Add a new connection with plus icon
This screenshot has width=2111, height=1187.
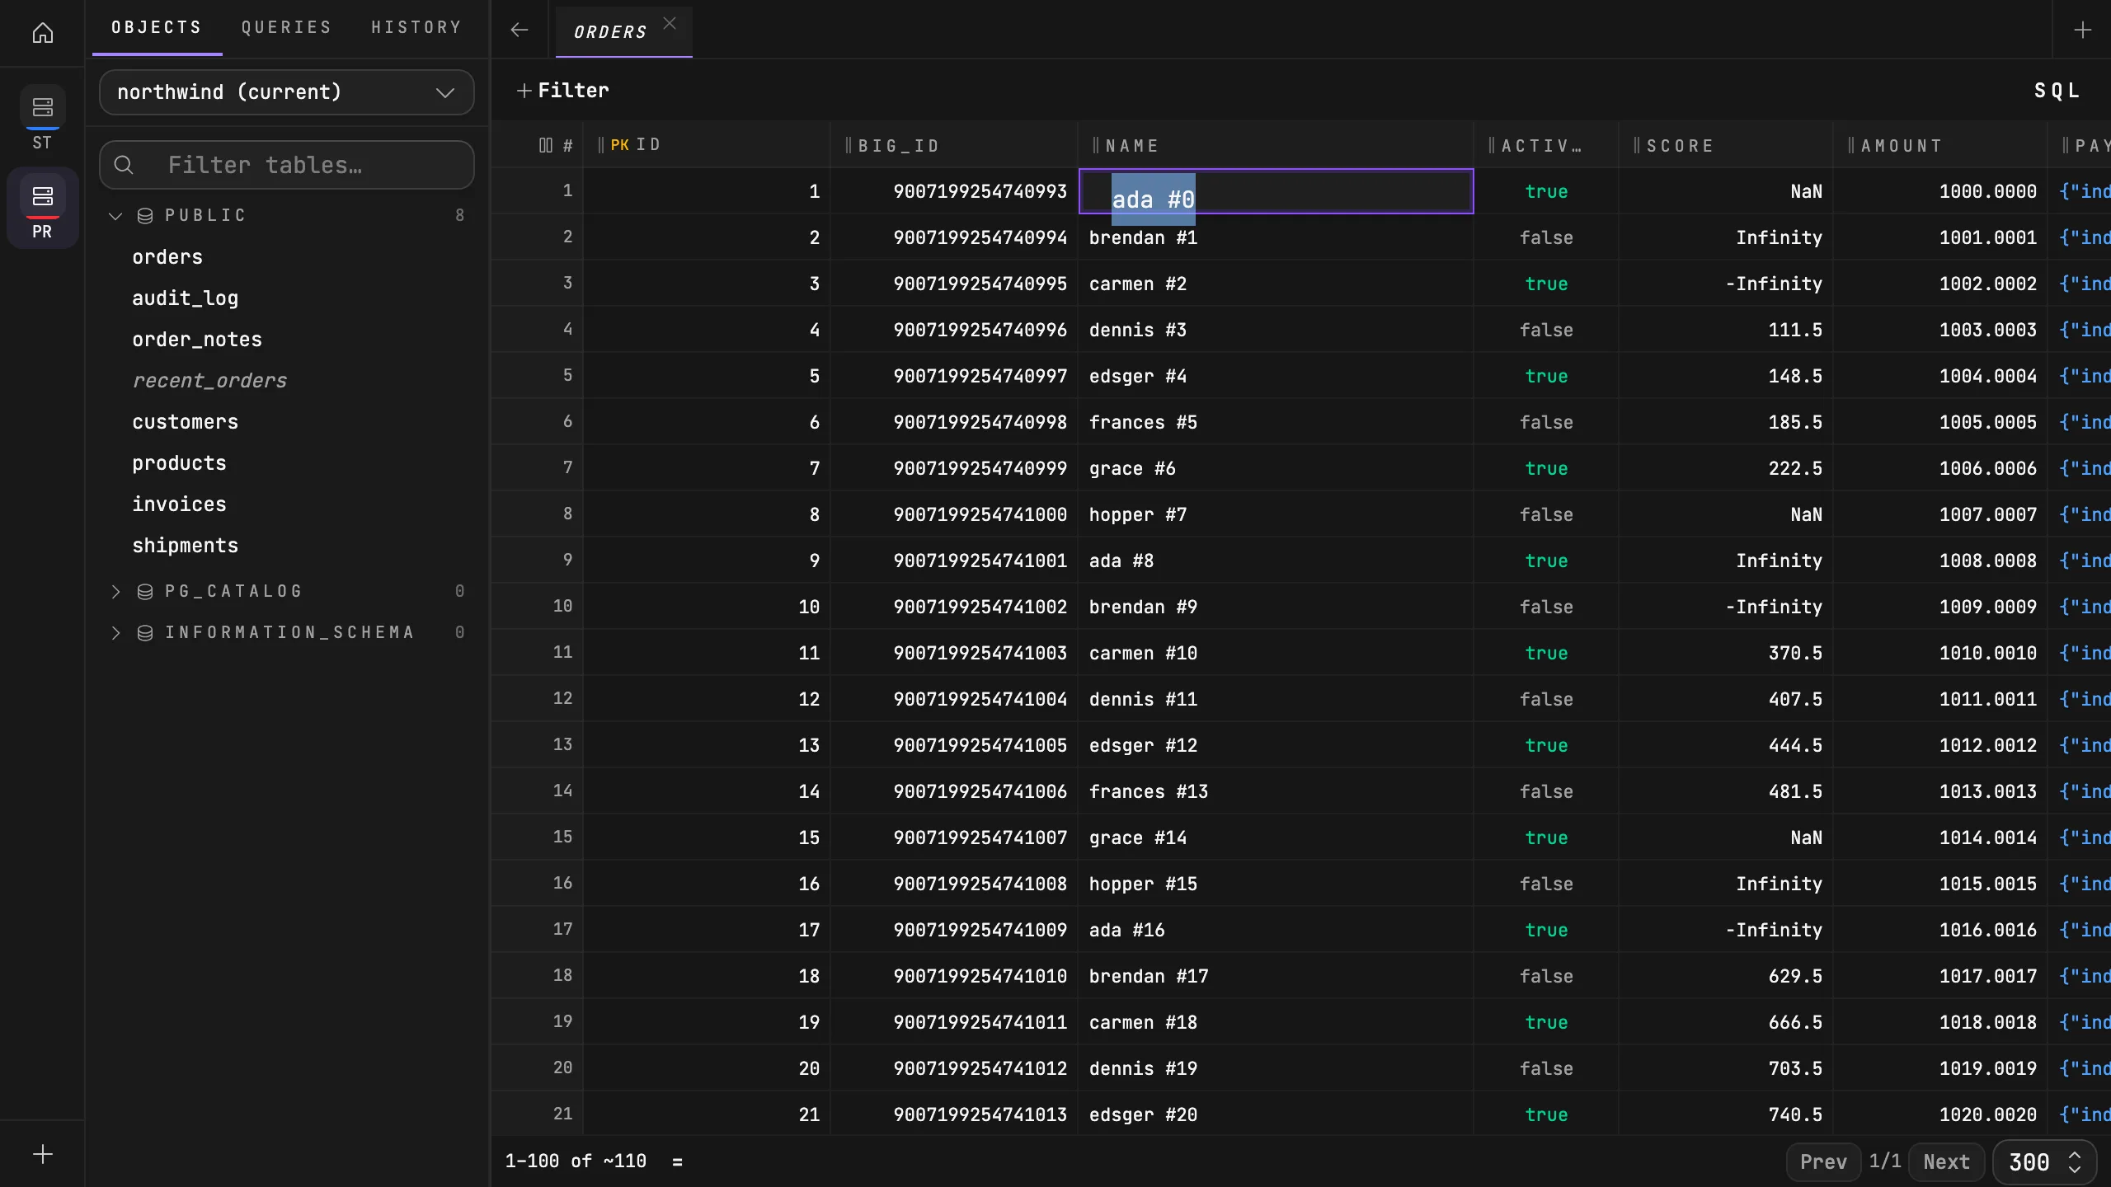(43, 1154)
